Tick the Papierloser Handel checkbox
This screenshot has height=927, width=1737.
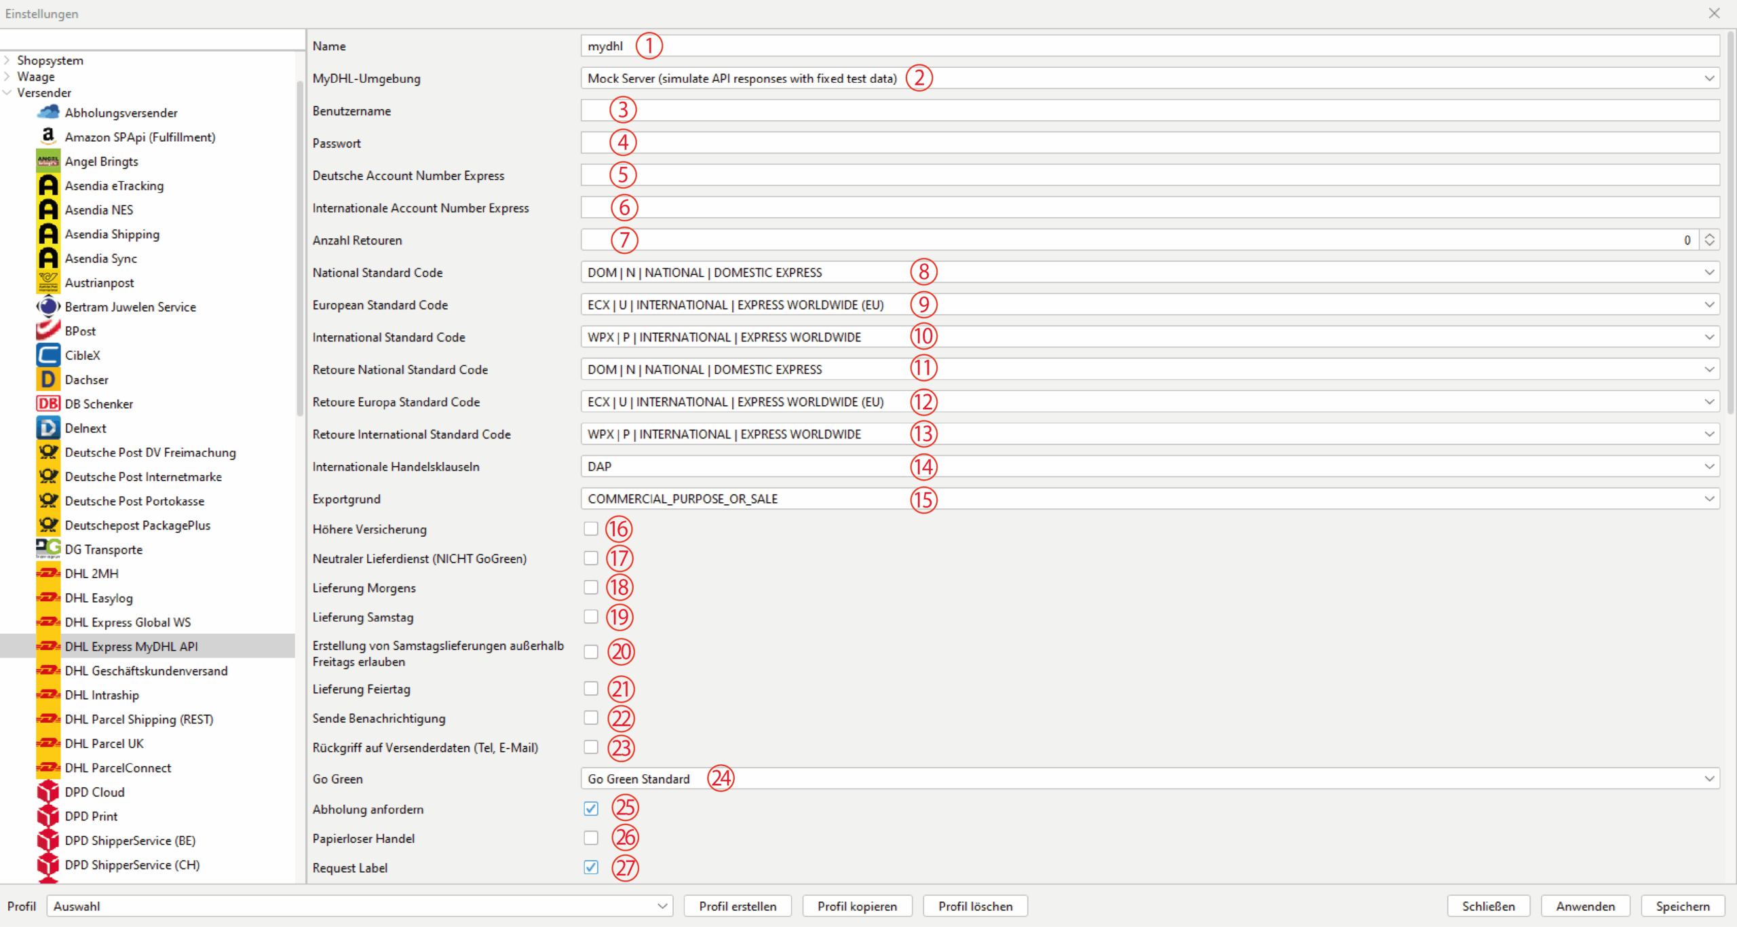click(x=591, y=837)
